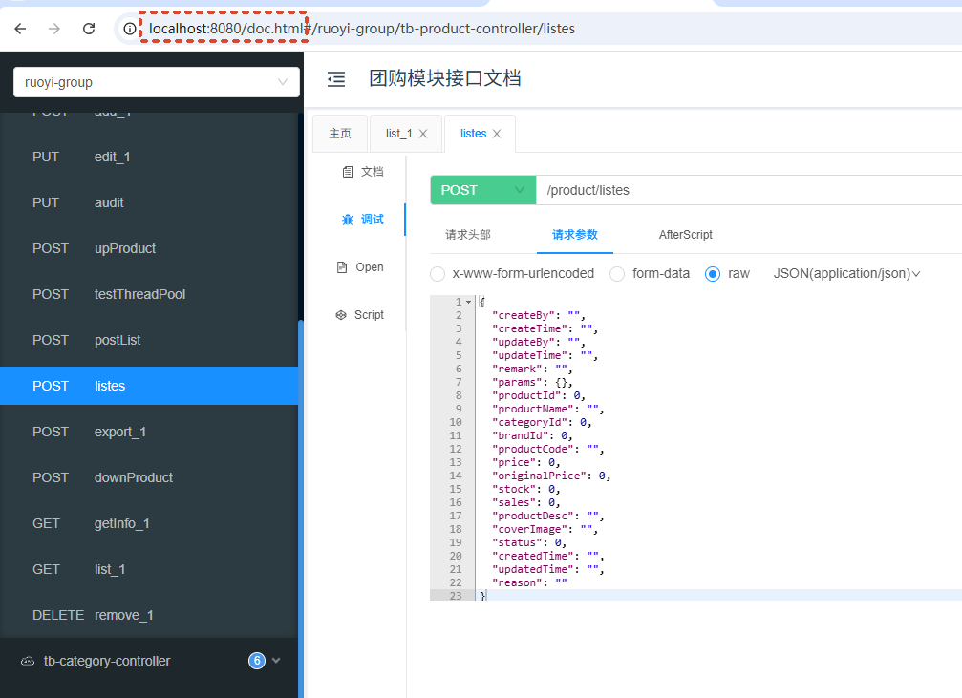Fold the JSON at line 1 arrow
Screen dimensions: 962x698
pos(469,302)
